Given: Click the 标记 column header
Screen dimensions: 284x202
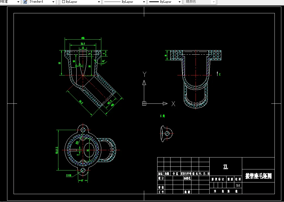Looking at the screenshot, I should 160,174.
